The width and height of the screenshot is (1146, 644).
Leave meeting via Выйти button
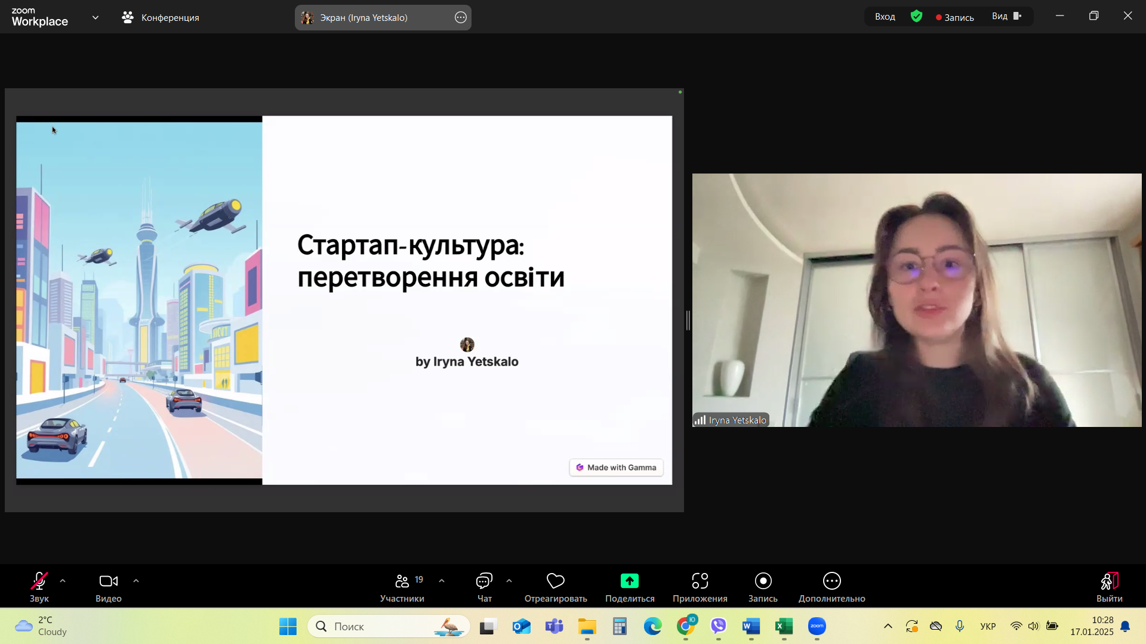1110,587
